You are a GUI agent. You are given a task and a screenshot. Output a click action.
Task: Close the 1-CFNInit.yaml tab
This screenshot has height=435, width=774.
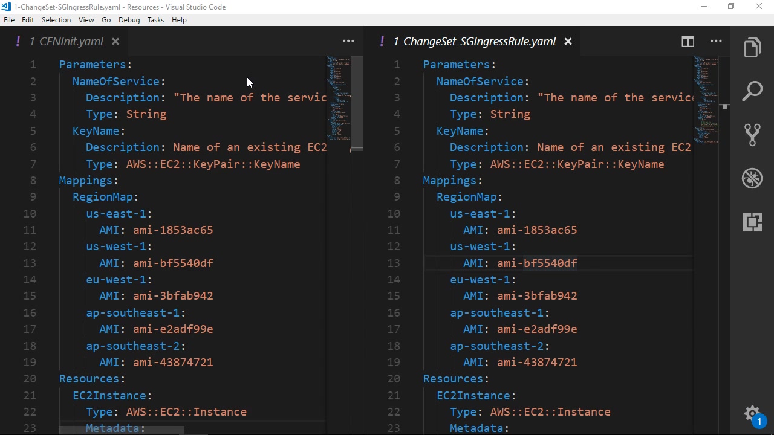[115, 42]
